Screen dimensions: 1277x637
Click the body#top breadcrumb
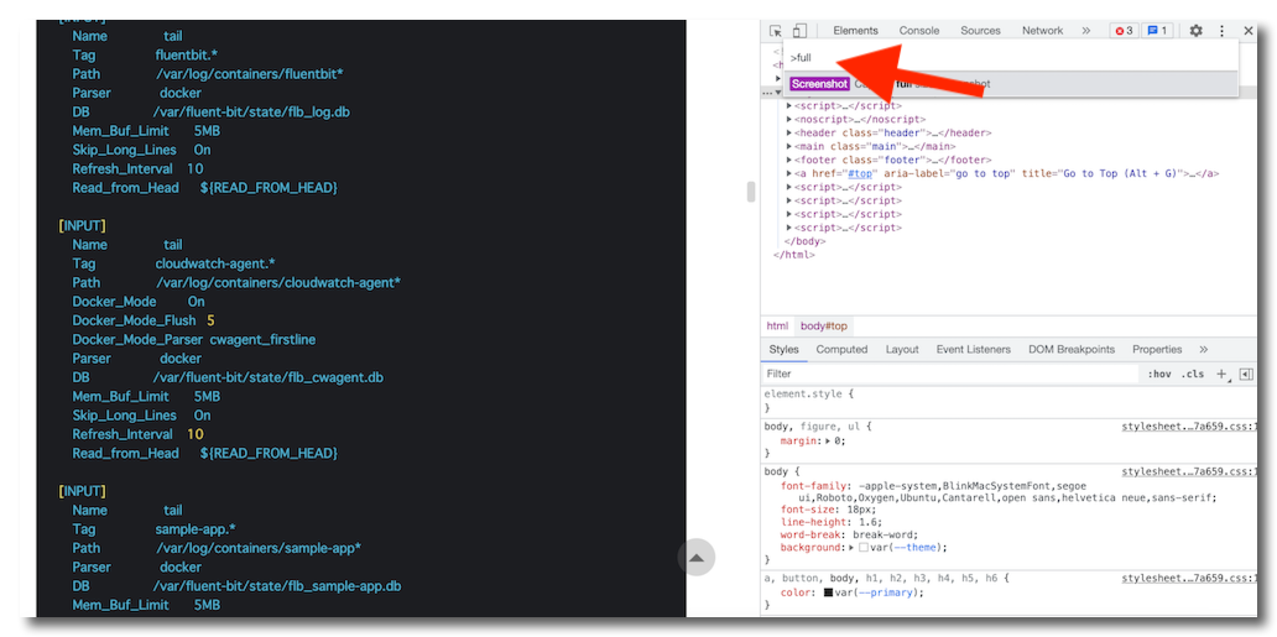(x=823, y=326)
